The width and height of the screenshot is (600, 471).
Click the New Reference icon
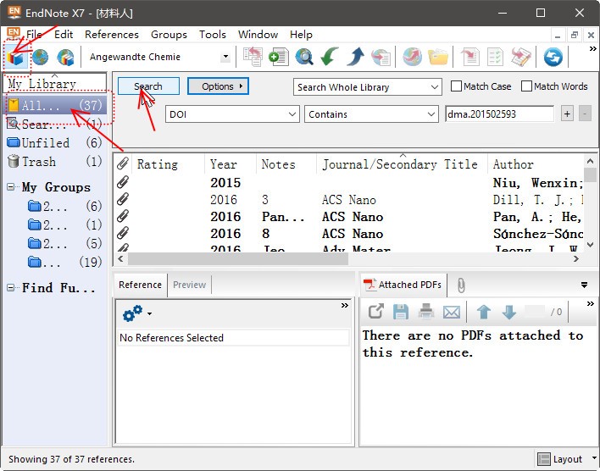point(278,57)
